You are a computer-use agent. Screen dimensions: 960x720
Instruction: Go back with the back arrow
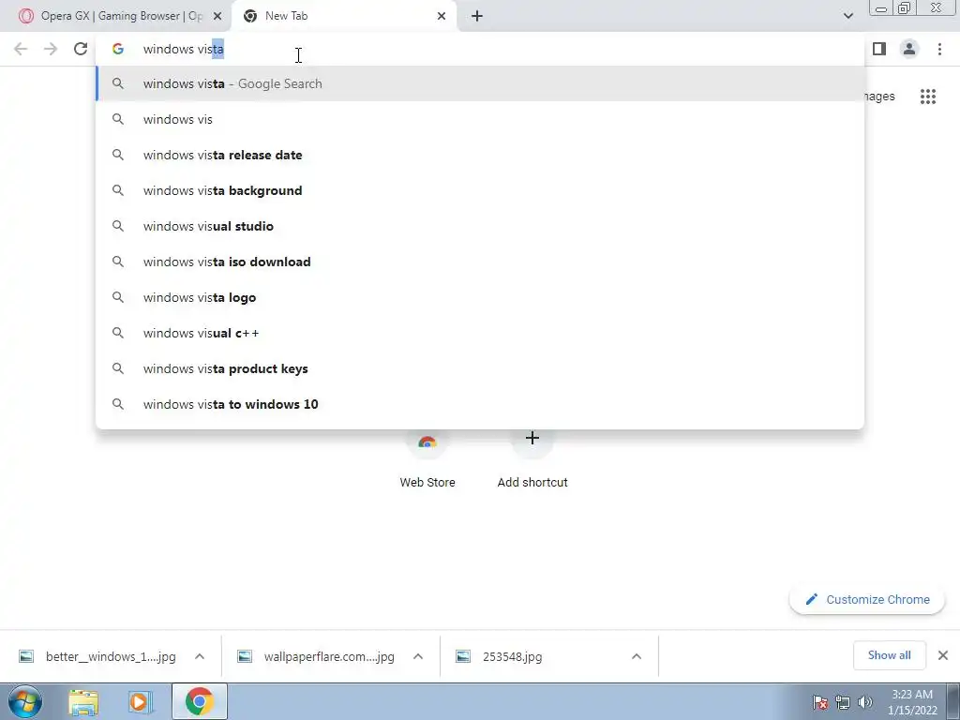coord(21,49)
